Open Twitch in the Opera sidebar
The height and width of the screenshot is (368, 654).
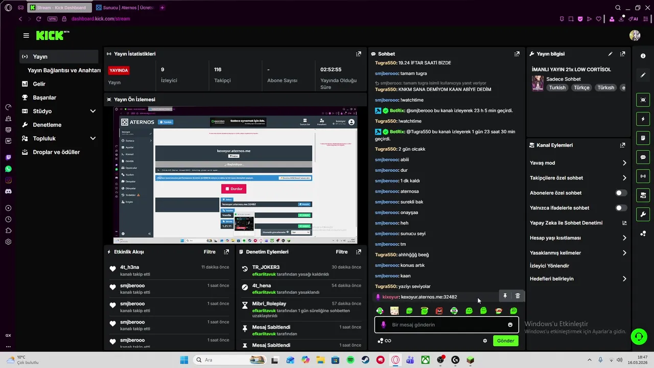pos(8,157)
